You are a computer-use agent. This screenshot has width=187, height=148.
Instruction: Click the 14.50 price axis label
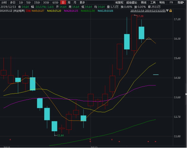click(177, 78)
